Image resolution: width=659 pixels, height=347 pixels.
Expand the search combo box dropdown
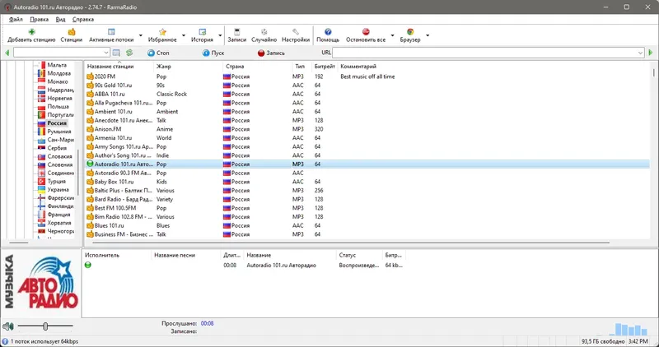tap(106, 53)
